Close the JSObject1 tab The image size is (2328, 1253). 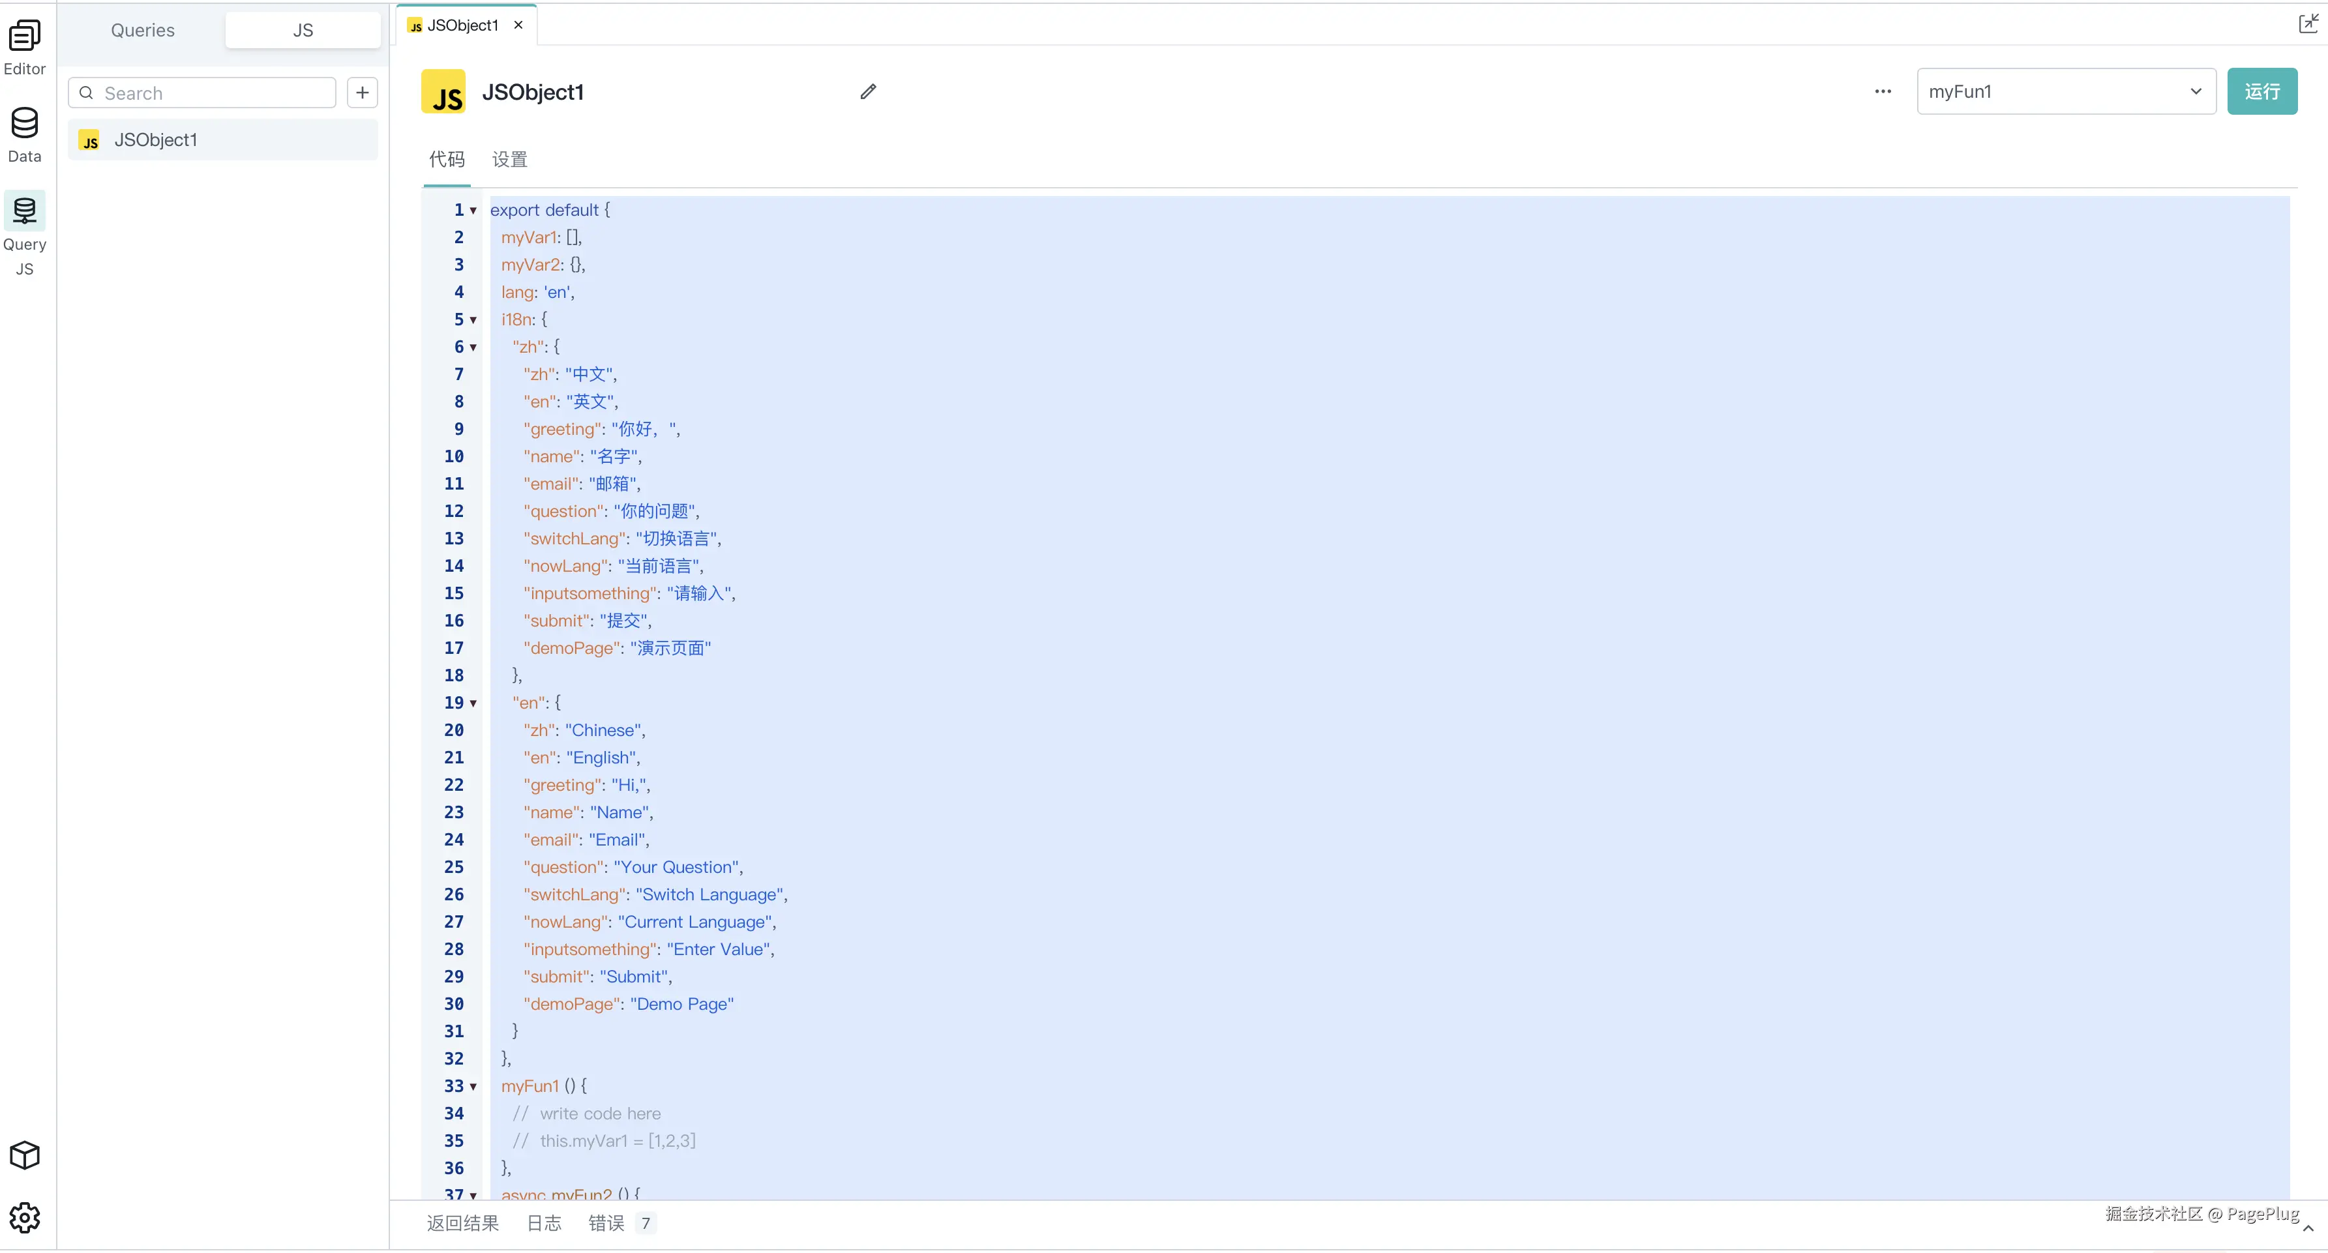click(518, 25)
